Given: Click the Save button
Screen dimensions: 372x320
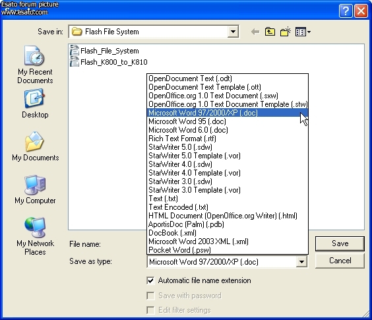Looking at the screenshot, I should 340,243.
